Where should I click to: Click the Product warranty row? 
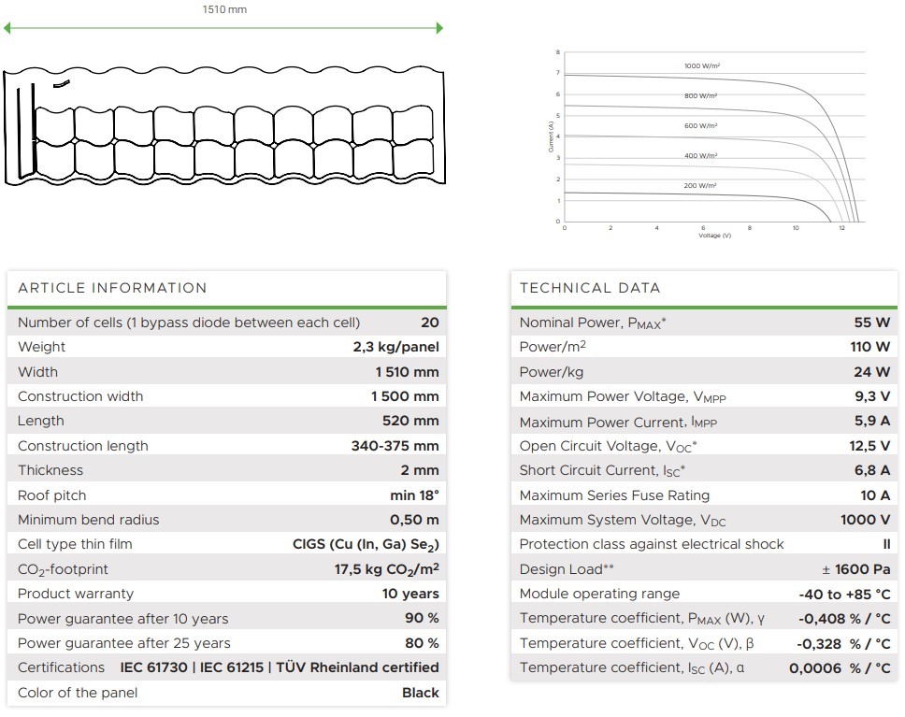(227, 594)
